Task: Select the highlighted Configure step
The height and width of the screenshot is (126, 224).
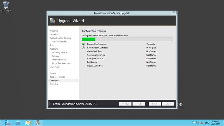Action: (63, 81)
